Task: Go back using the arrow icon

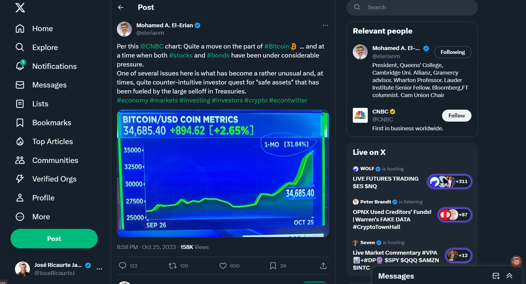Action: (x=121, y=7)
